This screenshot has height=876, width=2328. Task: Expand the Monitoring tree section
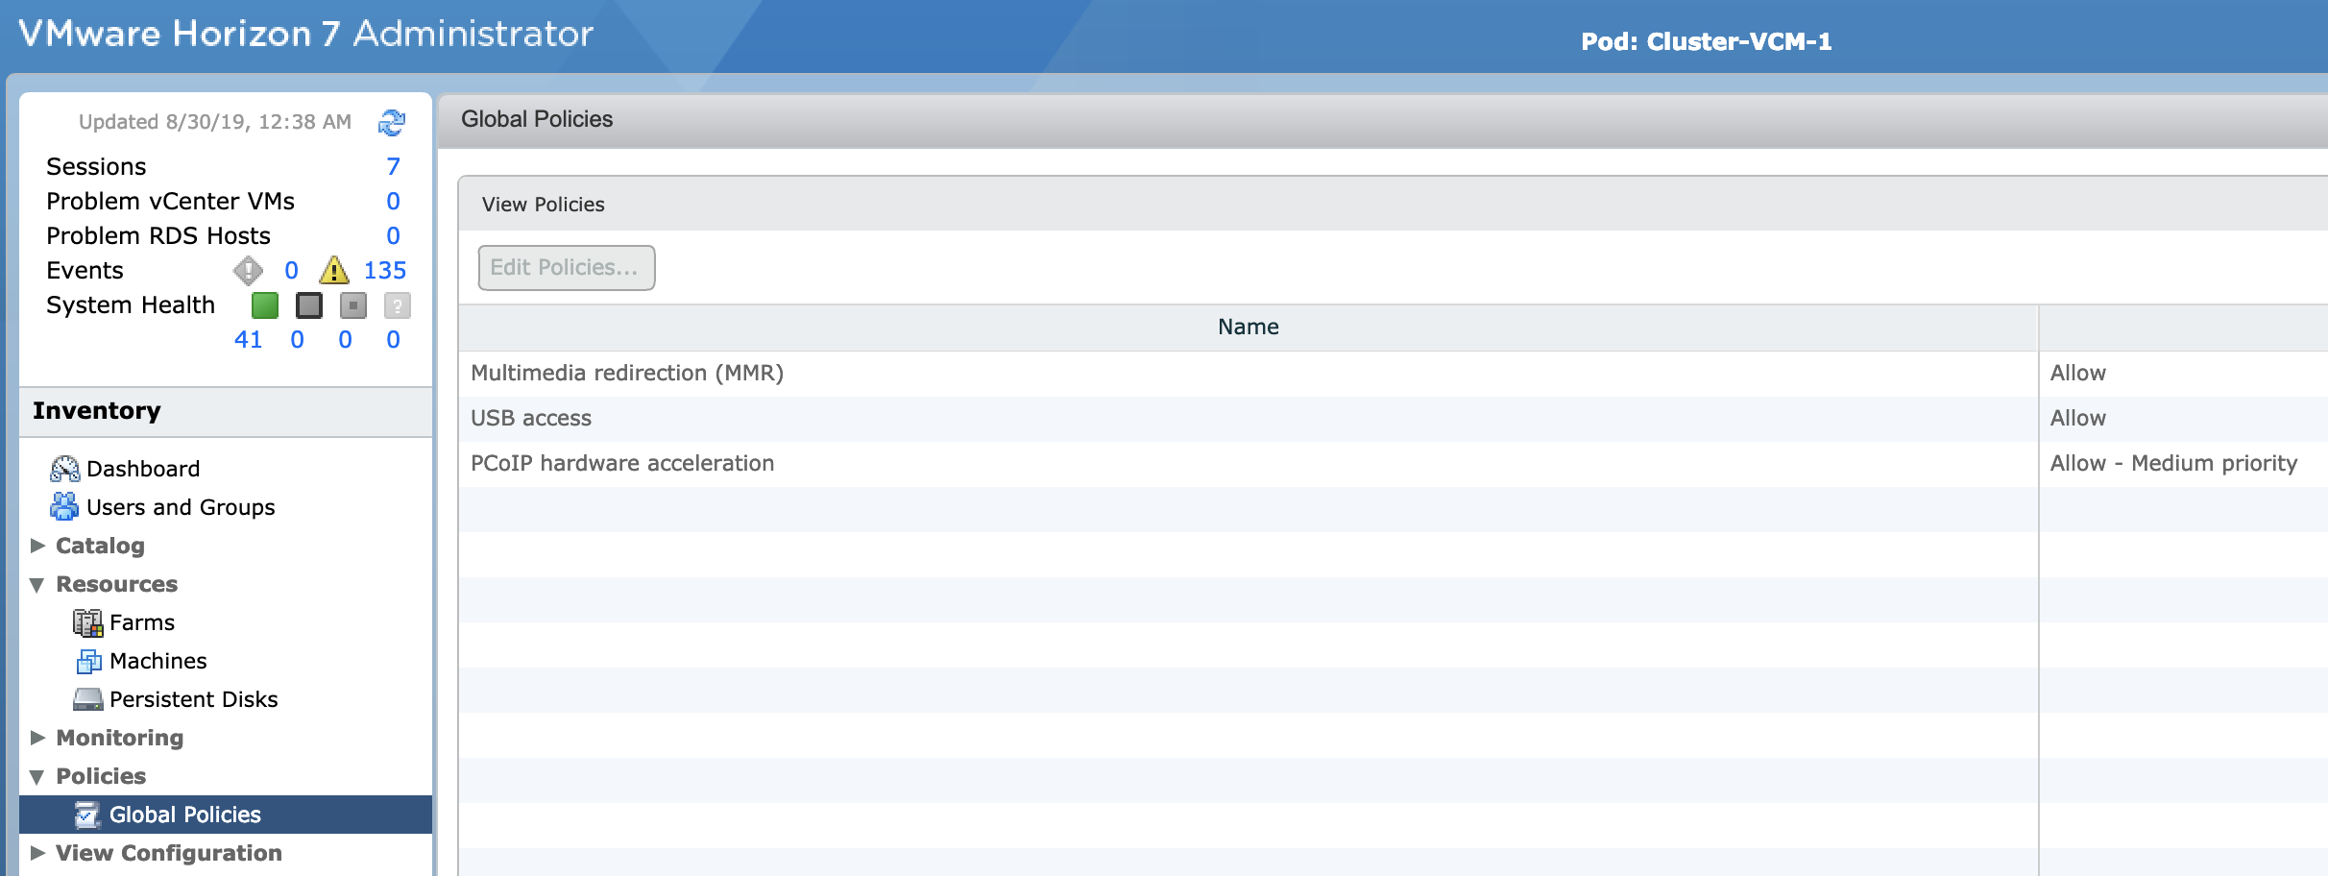pyautogui.click(x=38, y=738)
